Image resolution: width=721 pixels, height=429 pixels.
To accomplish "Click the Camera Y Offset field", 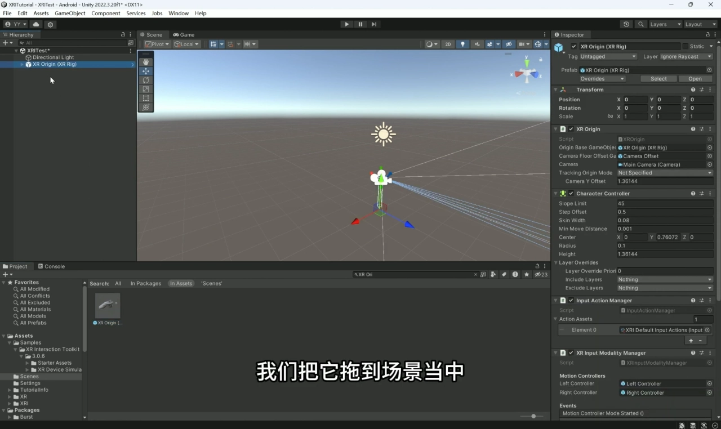I will (665, 181).
